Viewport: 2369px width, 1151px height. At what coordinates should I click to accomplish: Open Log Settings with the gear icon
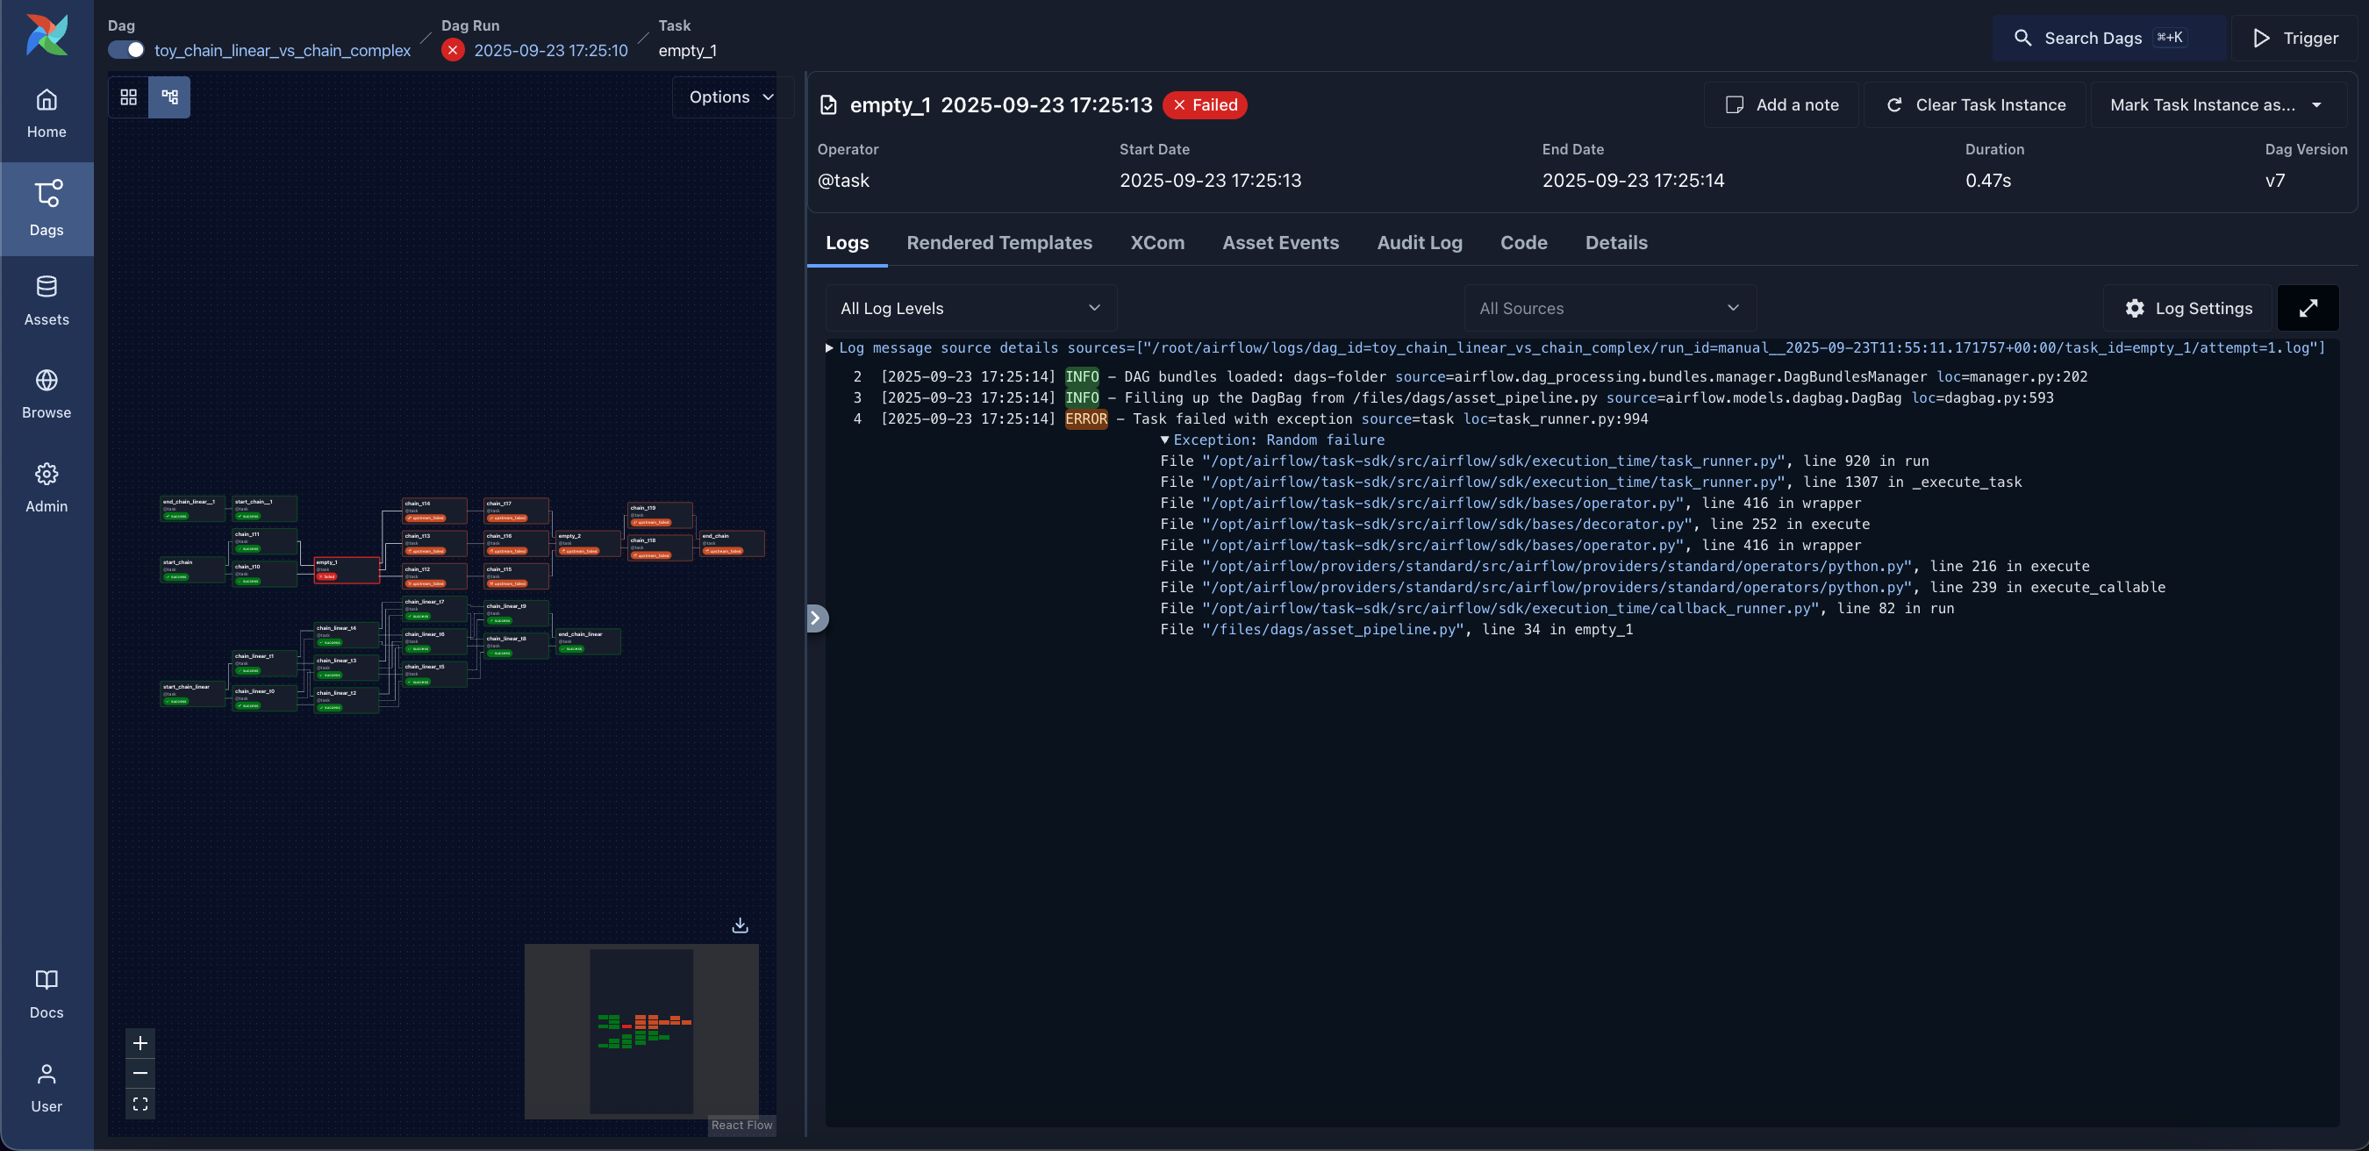(2186, 308)
